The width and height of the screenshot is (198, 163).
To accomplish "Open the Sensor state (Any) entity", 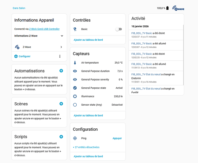I will (x=91, y=105).
